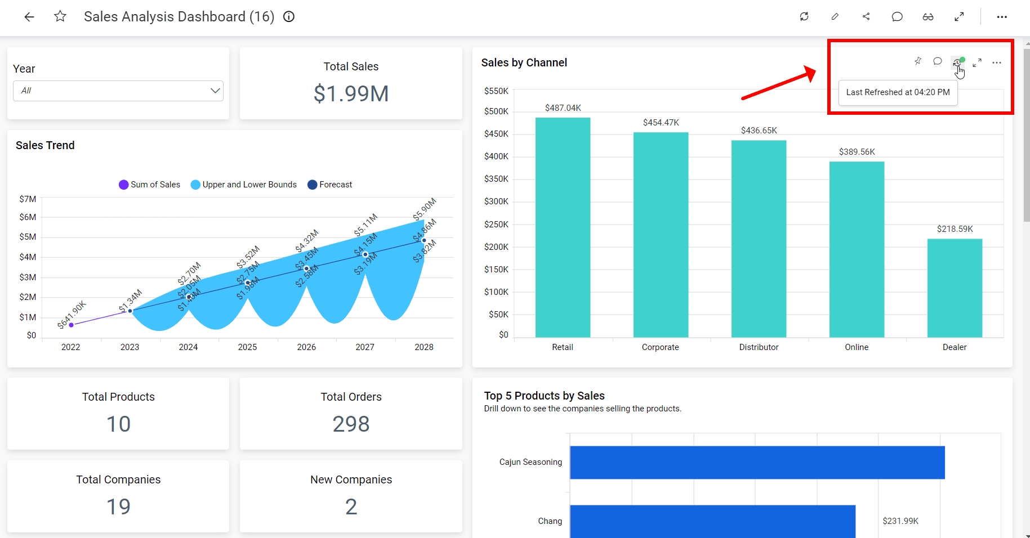
Task: Mark the dashboard as favorite with the star
Action: tap(60, 17)
